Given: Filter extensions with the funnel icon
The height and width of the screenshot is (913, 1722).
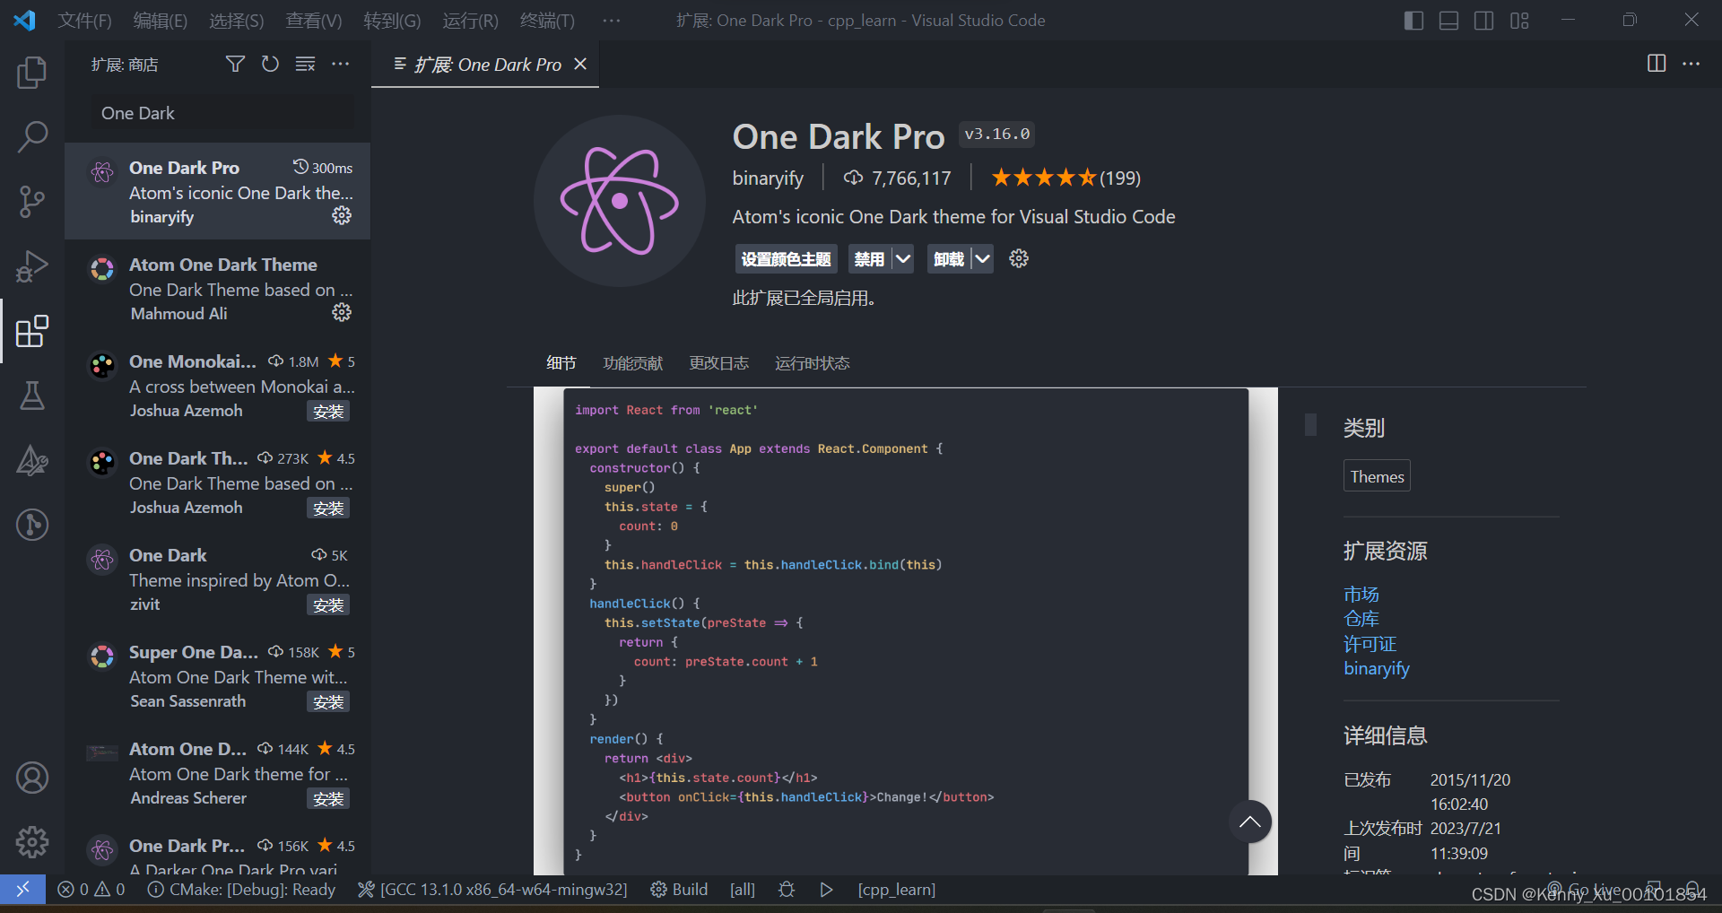Looking at the screenshot, I should pyautogui.click(x=235, y=64).
